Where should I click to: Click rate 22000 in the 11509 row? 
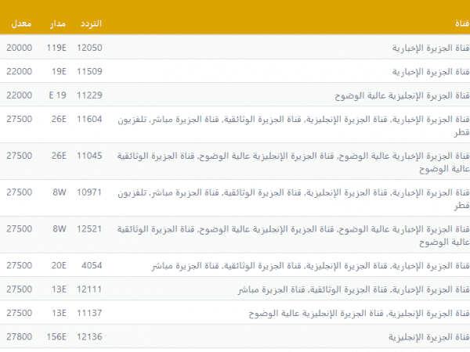(19, 71)
